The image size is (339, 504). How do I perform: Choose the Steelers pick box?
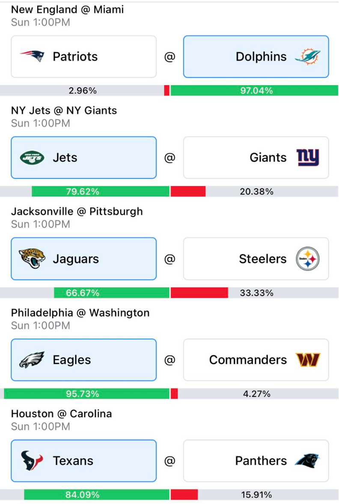256,259
